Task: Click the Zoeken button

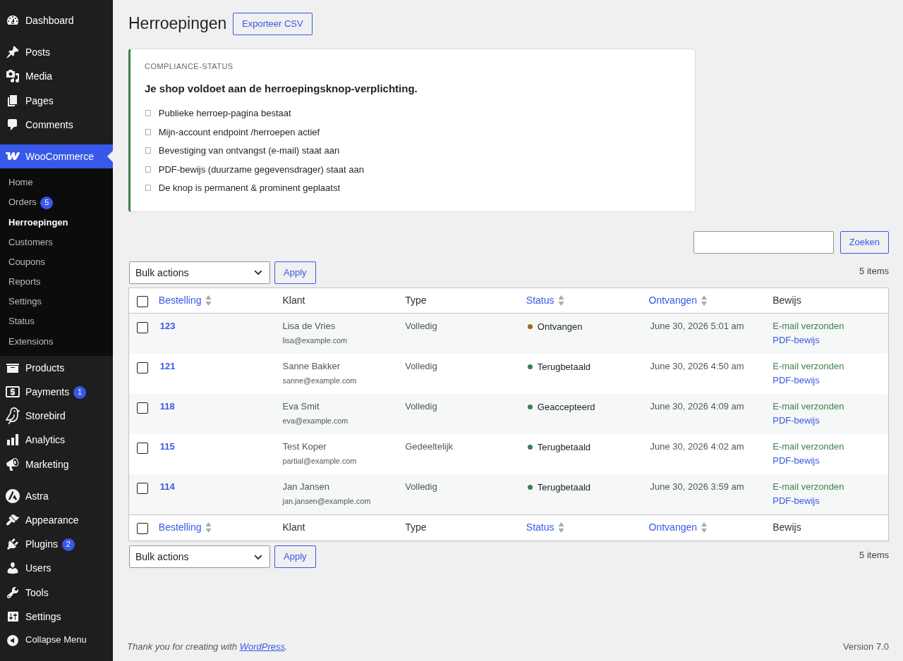Action: [x=864, y=242]
